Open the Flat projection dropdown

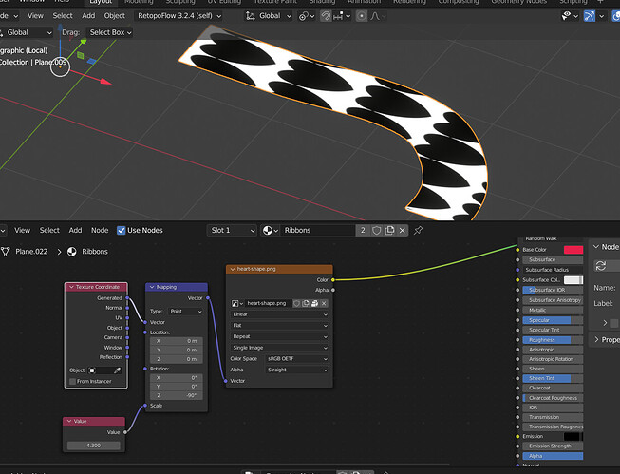pos(279,326)
